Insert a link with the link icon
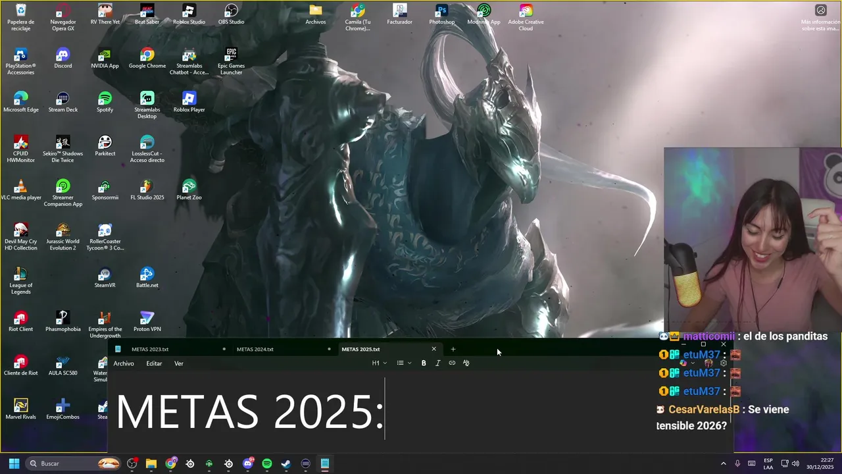 pos(452,363)
